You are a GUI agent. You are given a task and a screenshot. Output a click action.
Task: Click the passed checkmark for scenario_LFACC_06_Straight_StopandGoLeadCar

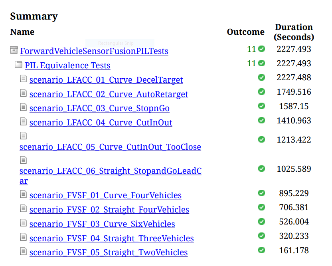point(261,169)
